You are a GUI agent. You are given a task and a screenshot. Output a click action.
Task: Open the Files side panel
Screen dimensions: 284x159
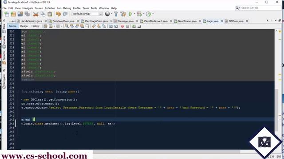pos(4,29)
